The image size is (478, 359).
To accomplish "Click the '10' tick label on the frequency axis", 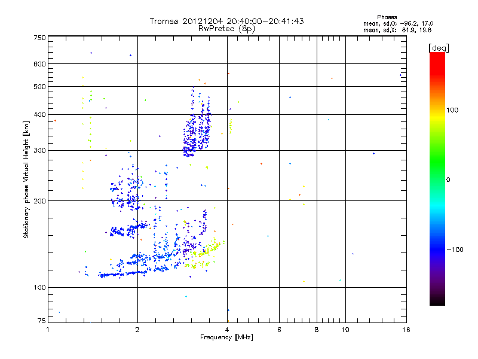I will 345,330.
